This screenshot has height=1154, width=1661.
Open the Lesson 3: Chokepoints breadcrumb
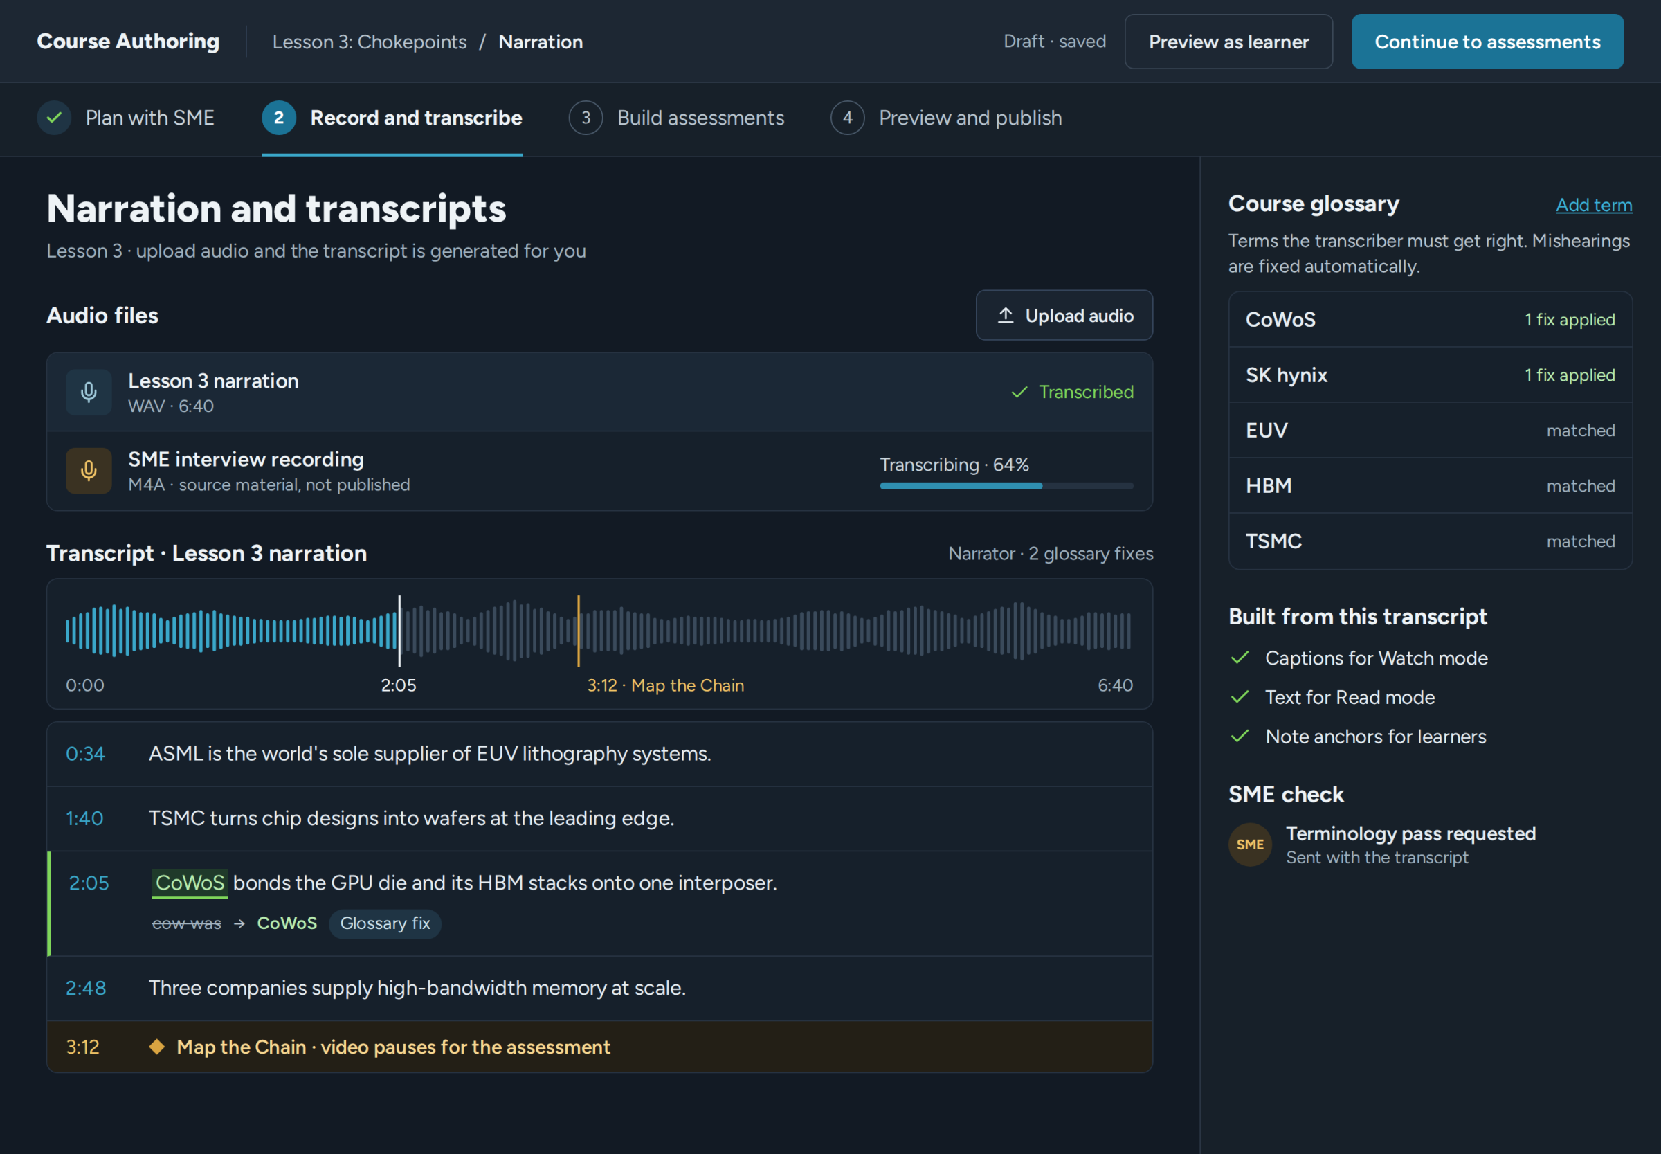[370, 42]
